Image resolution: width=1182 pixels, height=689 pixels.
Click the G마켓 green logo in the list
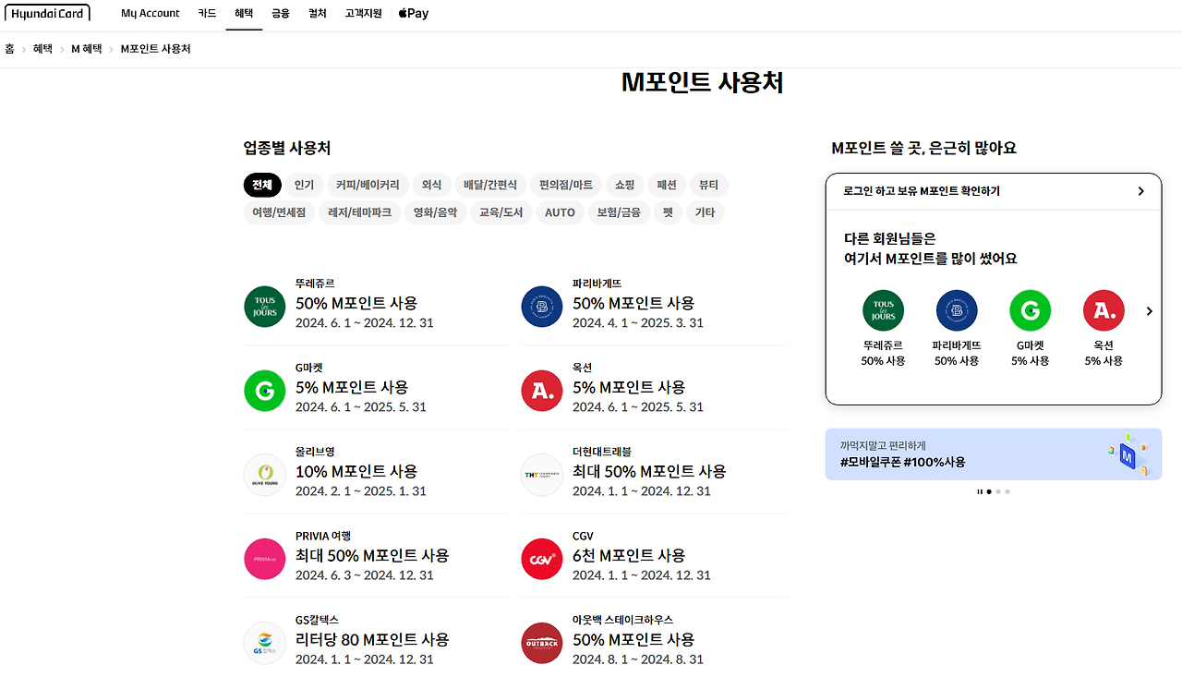(265, 391)
